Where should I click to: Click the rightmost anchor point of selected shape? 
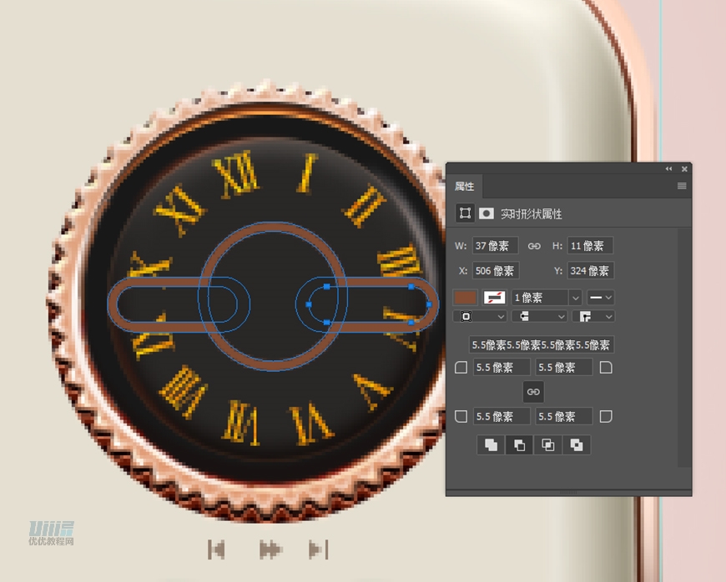coord(429,304)
